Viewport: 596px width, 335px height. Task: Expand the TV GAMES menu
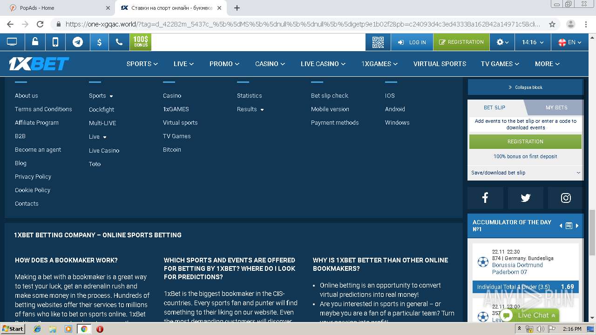pos(500,64)
